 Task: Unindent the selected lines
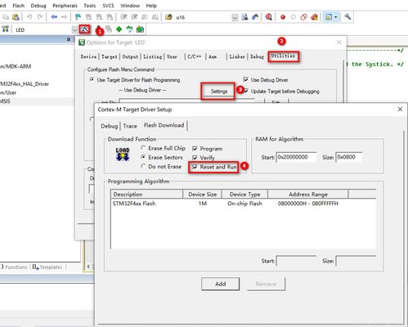click(134, 17)
